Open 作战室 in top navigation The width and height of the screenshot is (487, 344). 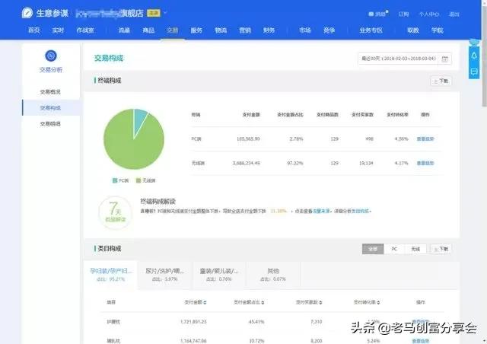pos(85,30)
